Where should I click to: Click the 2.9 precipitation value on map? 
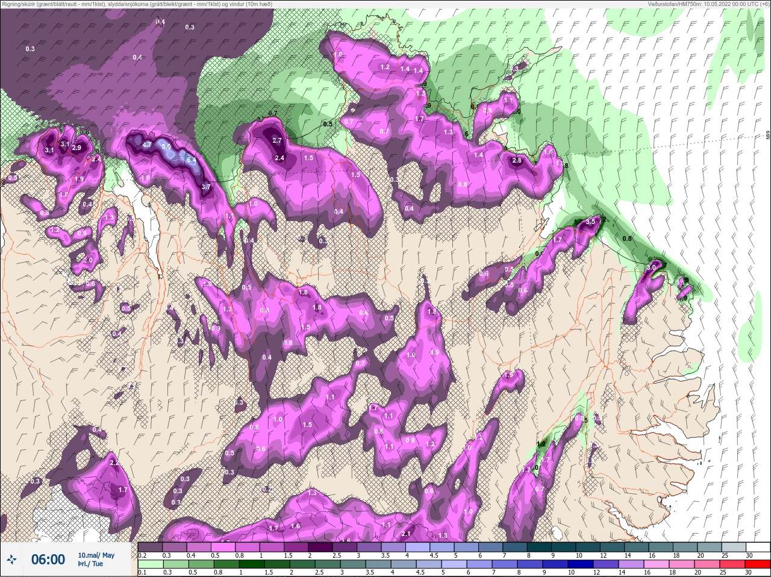(x=76, y=148)
